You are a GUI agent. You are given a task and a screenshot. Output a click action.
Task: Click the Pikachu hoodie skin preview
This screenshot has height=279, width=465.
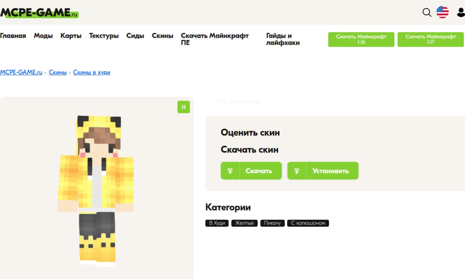pos(96,191)
